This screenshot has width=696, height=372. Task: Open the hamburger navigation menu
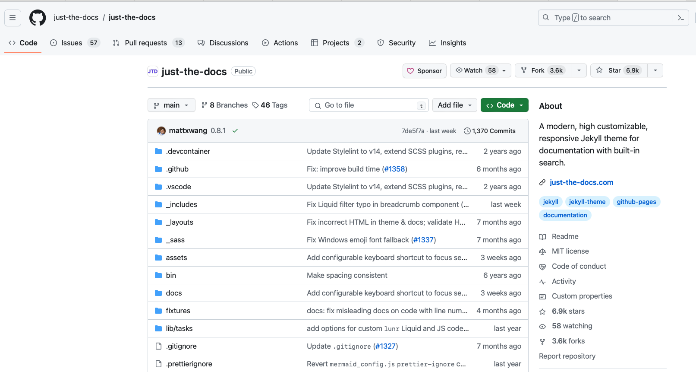(13, 18)
